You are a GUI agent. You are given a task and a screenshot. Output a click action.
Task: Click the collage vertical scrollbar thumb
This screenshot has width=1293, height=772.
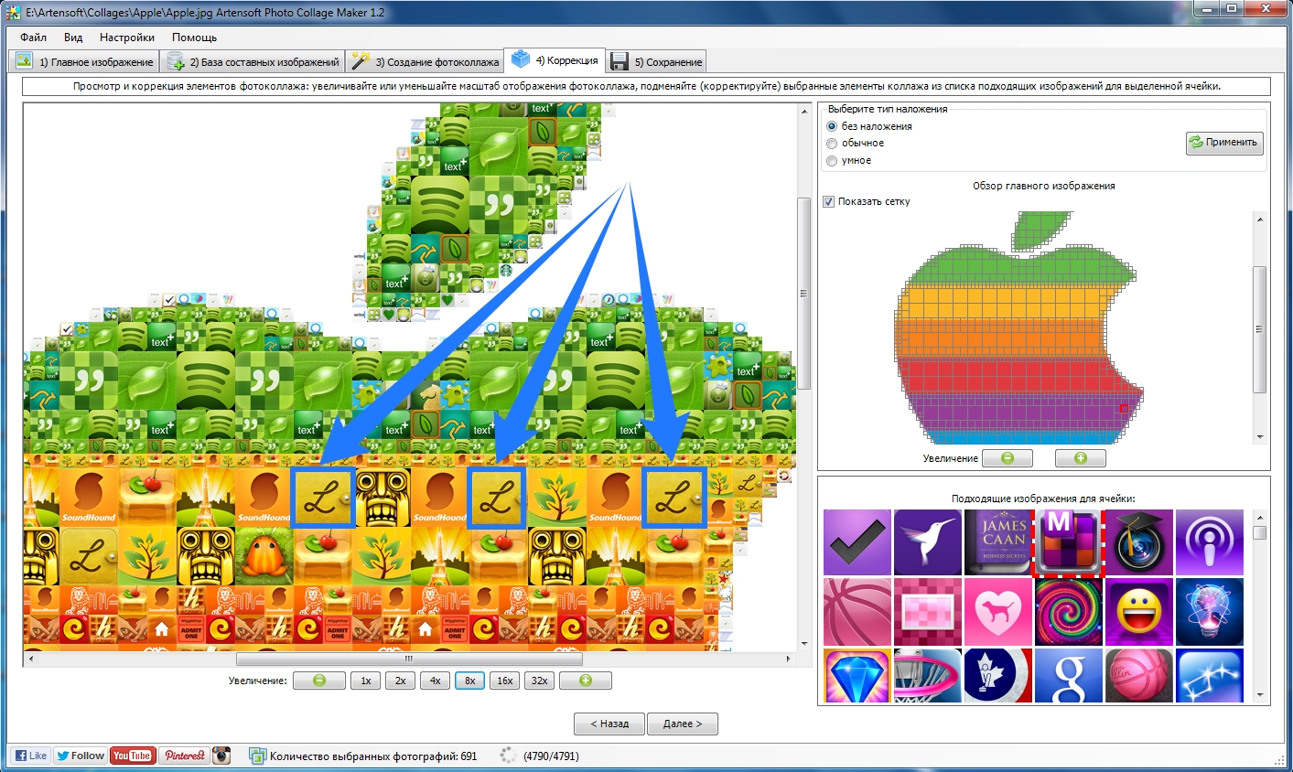[x=803, y=293]
